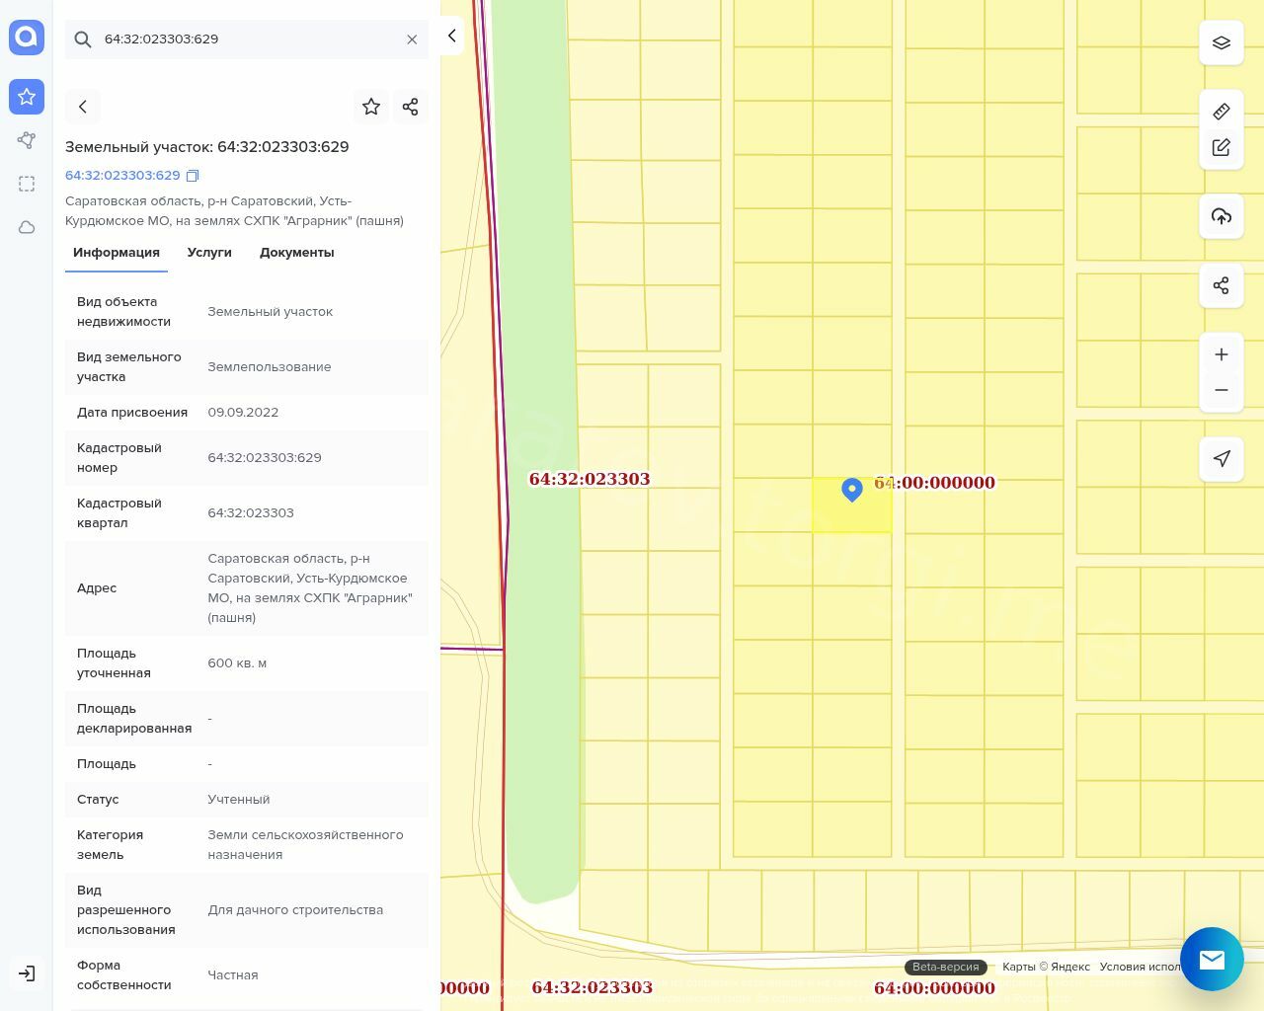Collapse the left information panel
This screenshot has height=1011, width=1264.
452,36
